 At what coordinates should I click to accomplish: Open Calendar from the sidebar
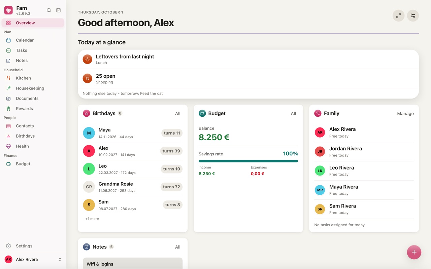[x=33, y=40]
